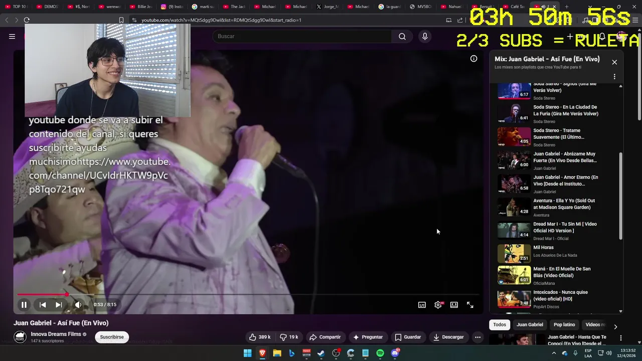Click the Compartir share button

tap(325, 337)
